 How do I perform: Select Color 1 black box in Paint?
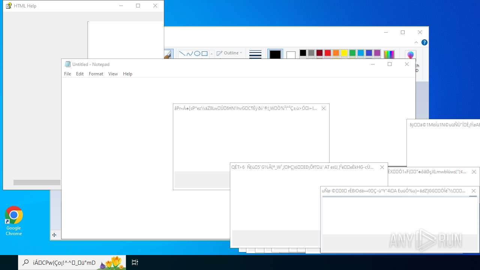tap(275, 54)
